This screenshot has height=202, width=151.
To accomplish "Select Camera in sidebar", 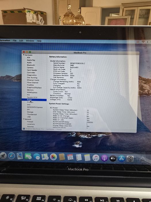I will 30,68.
